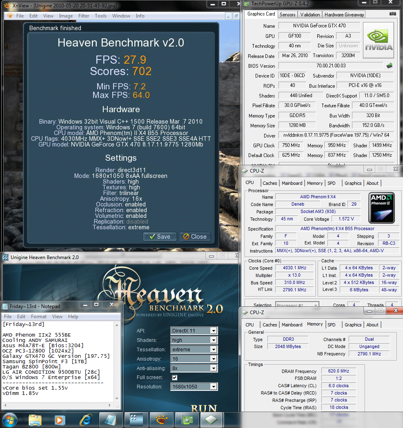Click Notepad horizontal scrollbar right arrow

110,405
